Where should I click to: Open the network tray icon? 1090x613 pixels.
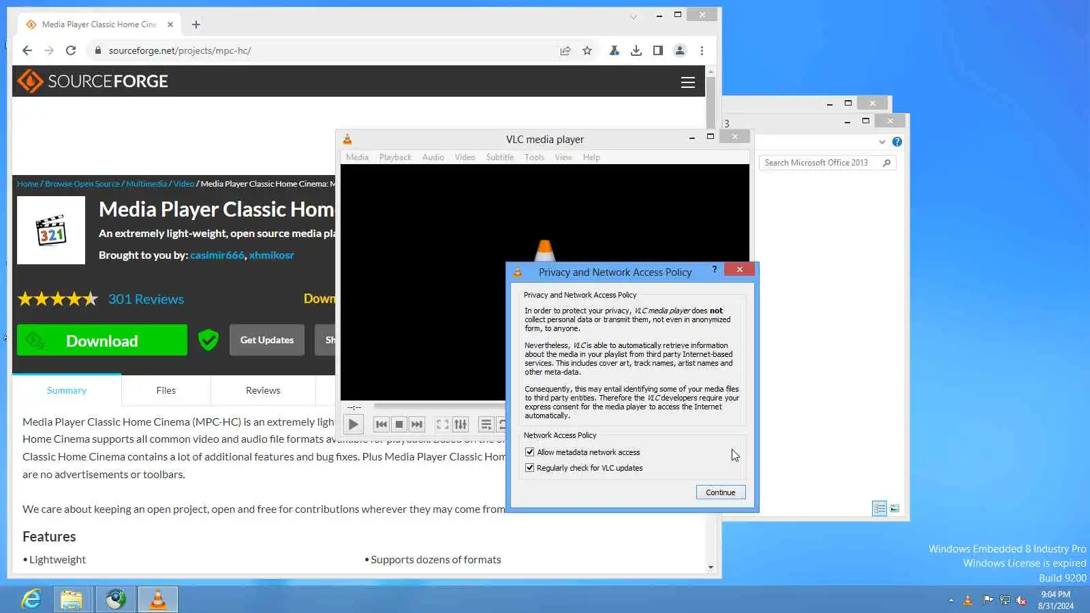(x=1005, y=600)
